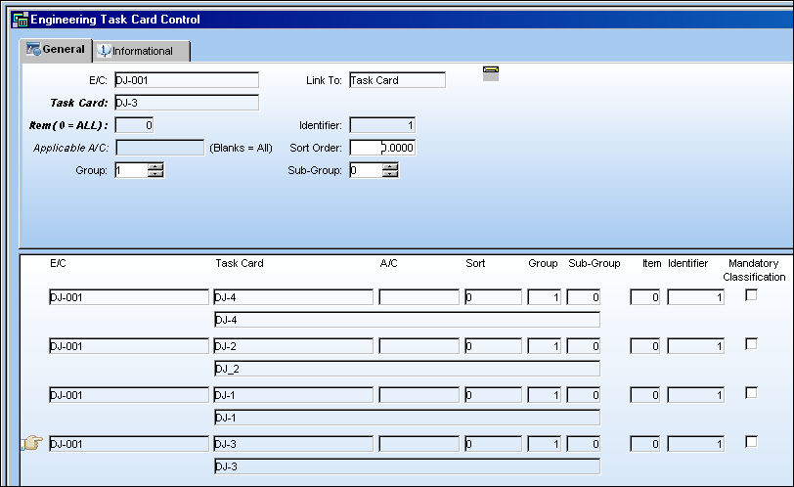Select the Task Card cell DJ-2
The height and width of the screenshot is (487, 794).
coord(293,346)
